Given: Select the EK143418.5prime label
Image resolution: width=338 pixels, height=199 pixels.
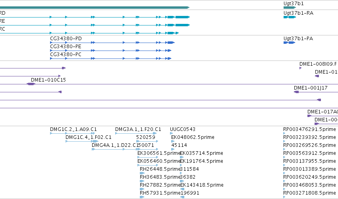Looking at the screenshot, I should 202,185.
